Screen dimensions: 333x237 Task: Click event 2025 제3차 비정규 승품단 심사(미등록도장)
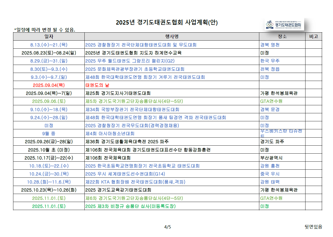coord(130,206)
